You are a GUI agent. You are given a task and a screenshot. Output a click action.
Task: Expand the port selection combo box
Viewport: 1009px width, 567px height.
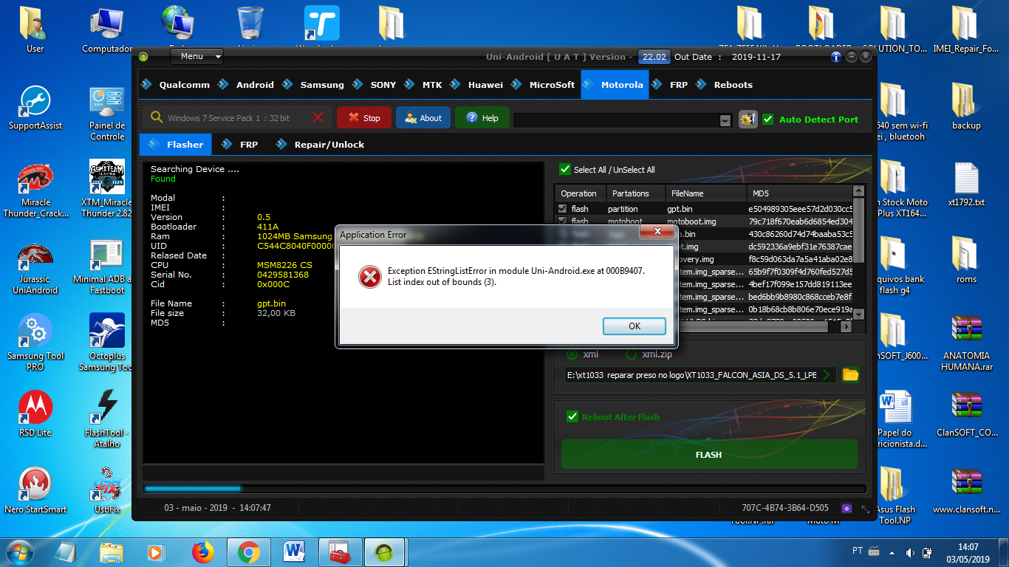[725, 120]
